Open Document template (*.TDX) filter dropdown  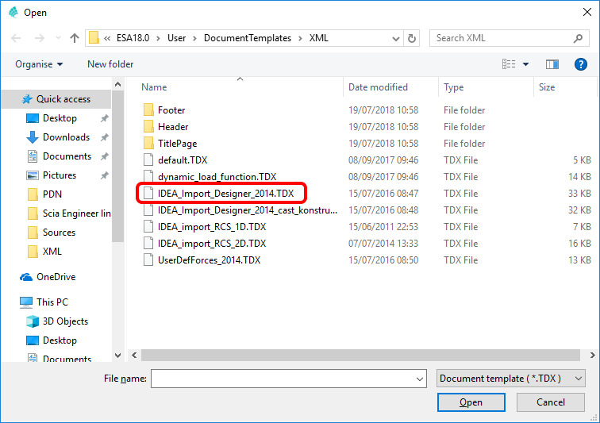pyautogui.click(x=511, y=379)
